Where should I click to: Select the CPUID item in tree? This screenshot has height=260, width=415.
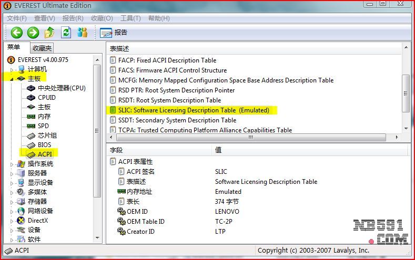pyautogui.click(x=46, y=98)
